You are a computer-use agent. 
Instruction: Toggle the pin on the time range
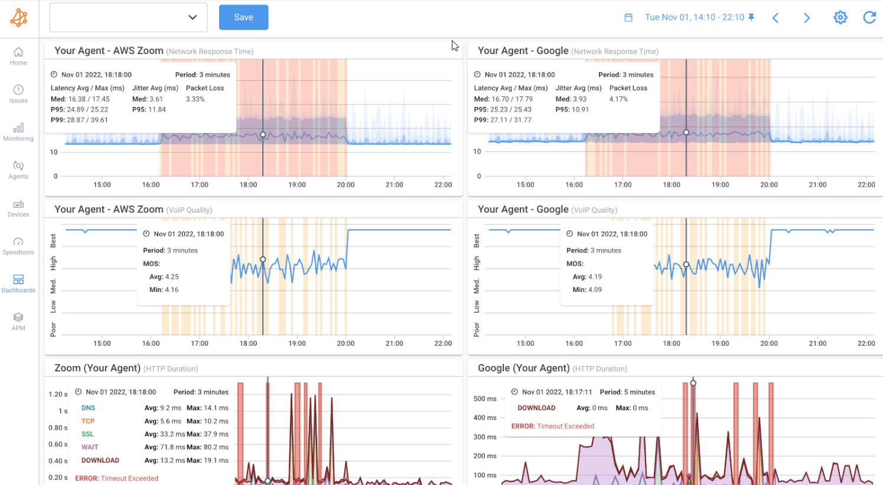751,17
